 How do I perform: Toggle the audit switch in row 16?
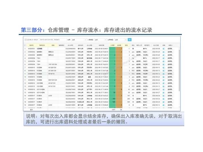point(164,96)
